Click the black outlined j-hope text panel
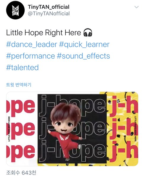Image resolution: width=142 pixels, height=183 pixels. (x=72, y=128)
